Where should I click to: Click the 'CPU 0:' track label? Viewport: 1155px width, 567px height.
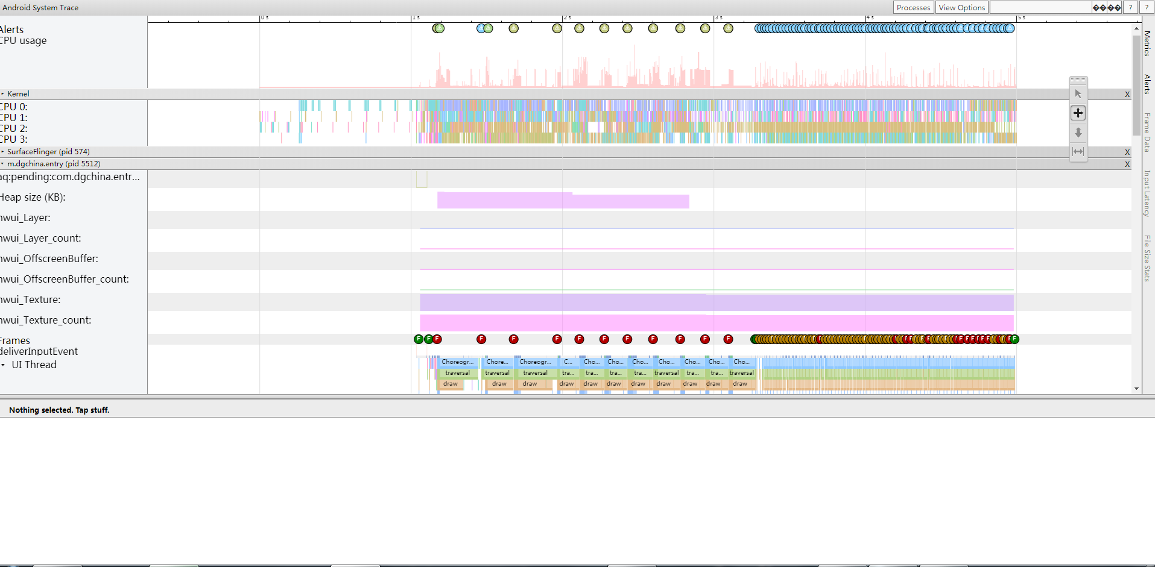tap(13, 107)
